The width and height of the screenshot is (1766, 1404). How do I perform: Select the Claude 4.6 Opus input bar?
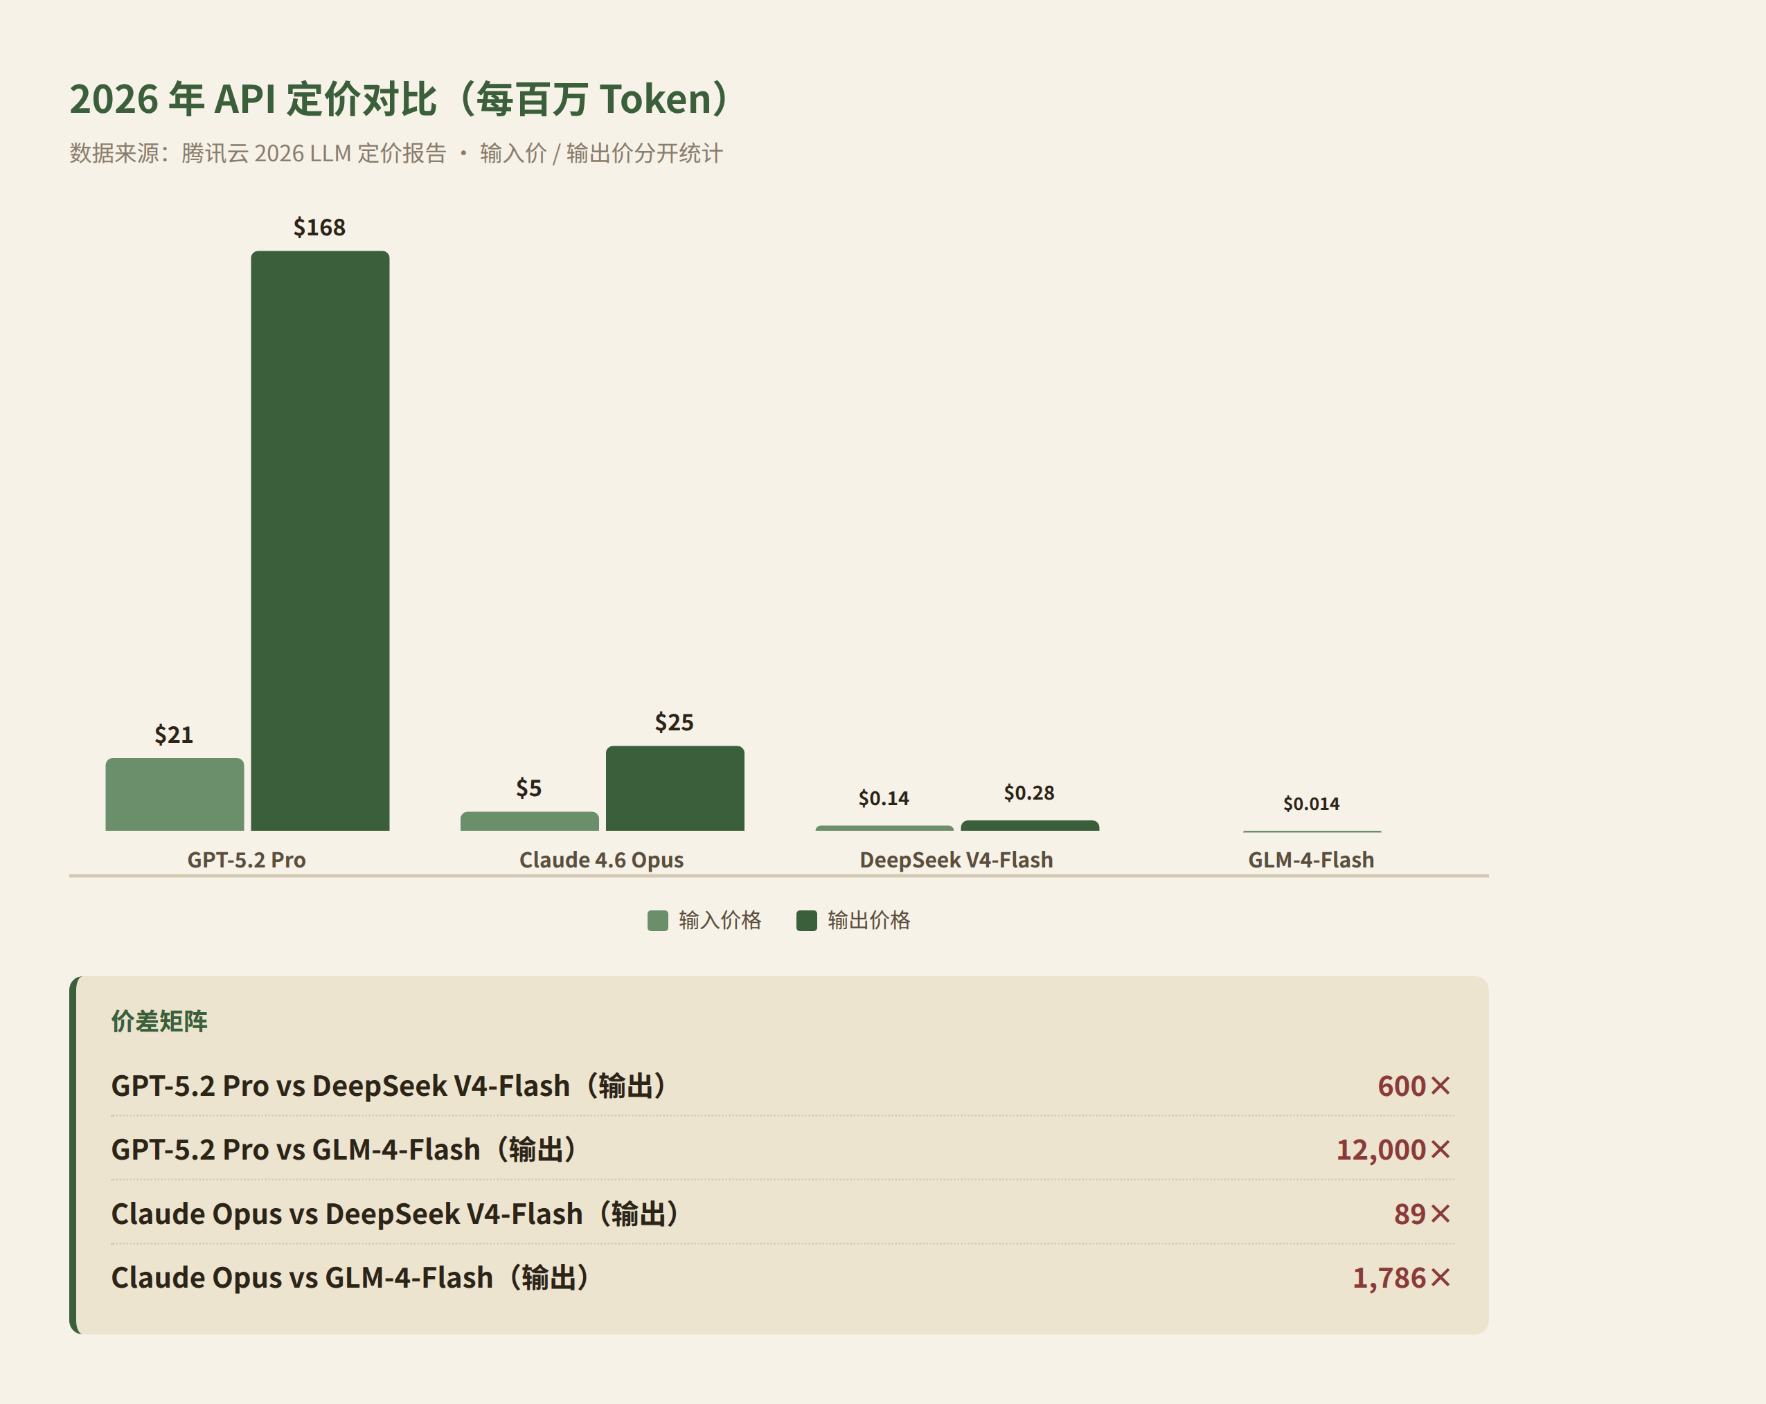529,821
